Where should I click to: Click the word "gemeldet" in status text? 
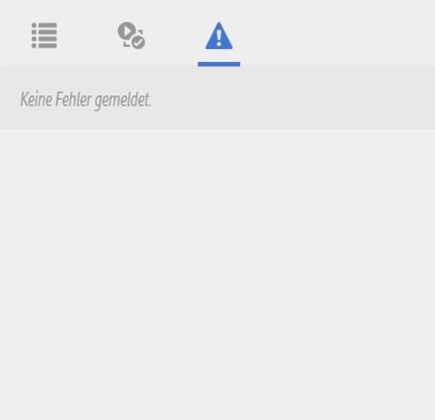pos(122,100)
